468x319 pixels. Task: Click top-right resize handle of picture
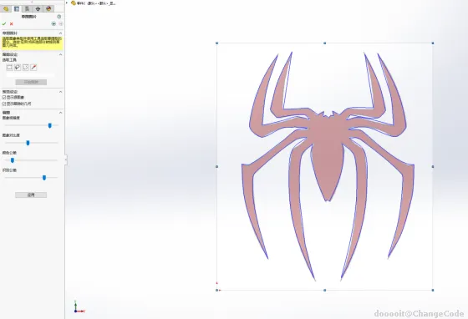(433, 43)
